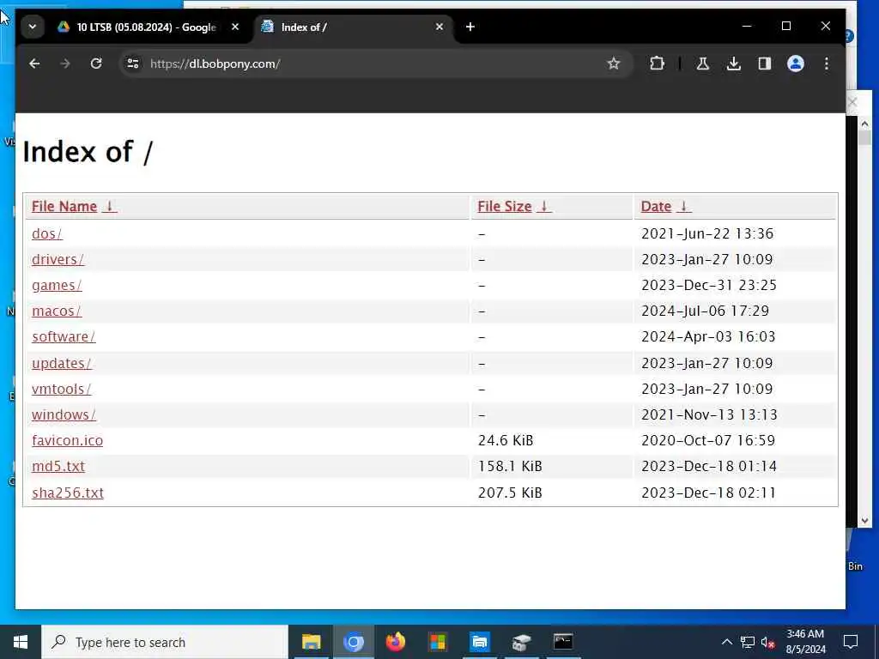
Task: Sort listing by File Name header
Action: click(64, 206)
